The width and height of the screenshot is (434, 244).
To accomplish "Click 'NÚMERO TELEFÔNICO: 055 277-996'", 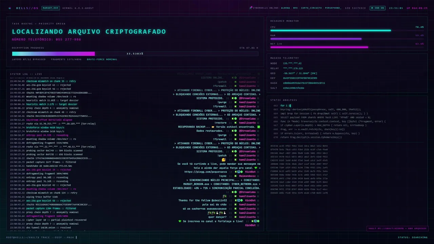I will [46, 40].
